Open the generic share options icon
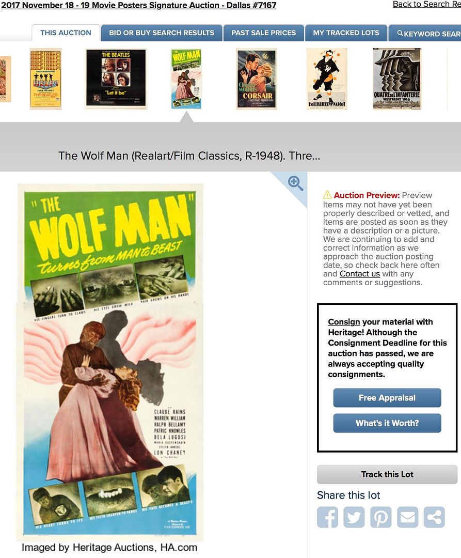This screenshot has height=558, width=461. 434,517
